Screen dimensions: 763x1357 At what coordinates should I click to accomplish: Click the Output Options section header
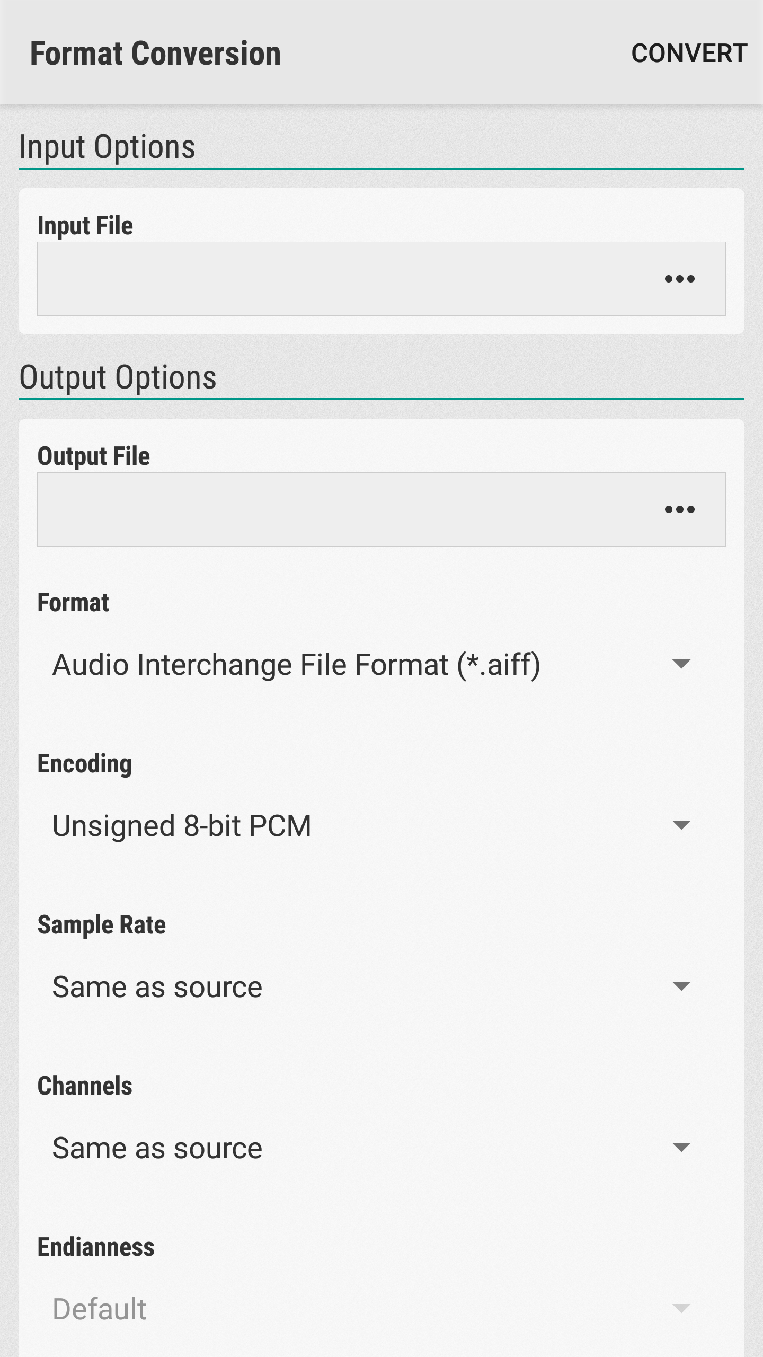click(118, 377)
